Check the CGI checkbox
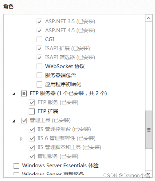The width and height of the screenshot is (155, 181). 39,39
